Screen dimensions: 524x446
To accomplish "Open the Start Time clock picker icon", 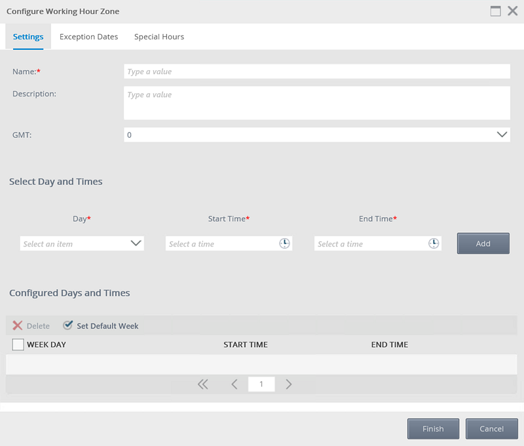I will click(x=284, y=243).
